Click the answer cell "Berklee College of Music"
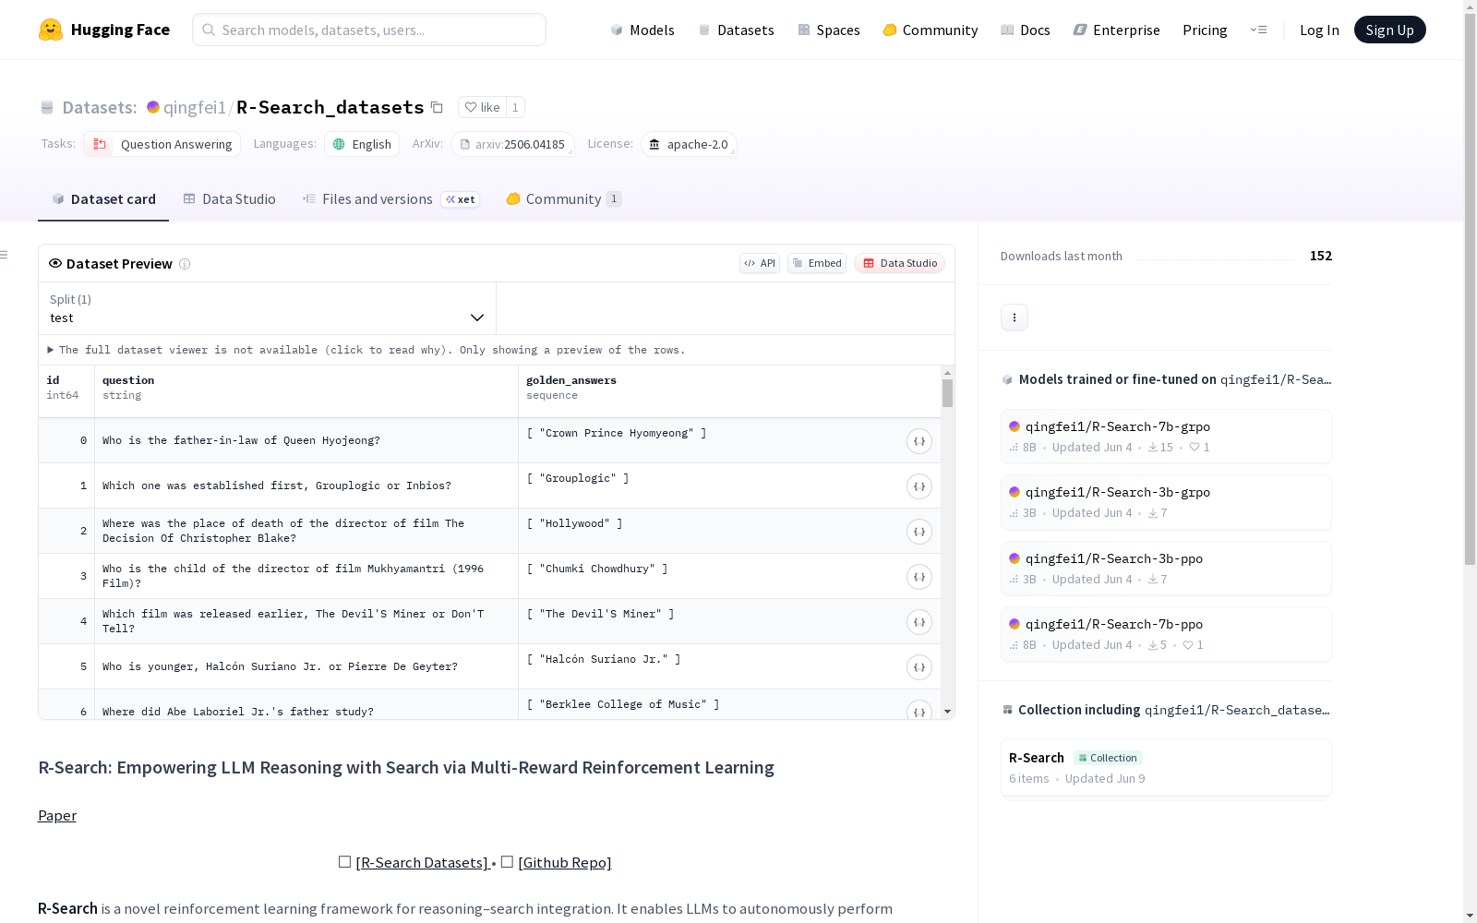1477x923 pixels. (x=623, y=704)
